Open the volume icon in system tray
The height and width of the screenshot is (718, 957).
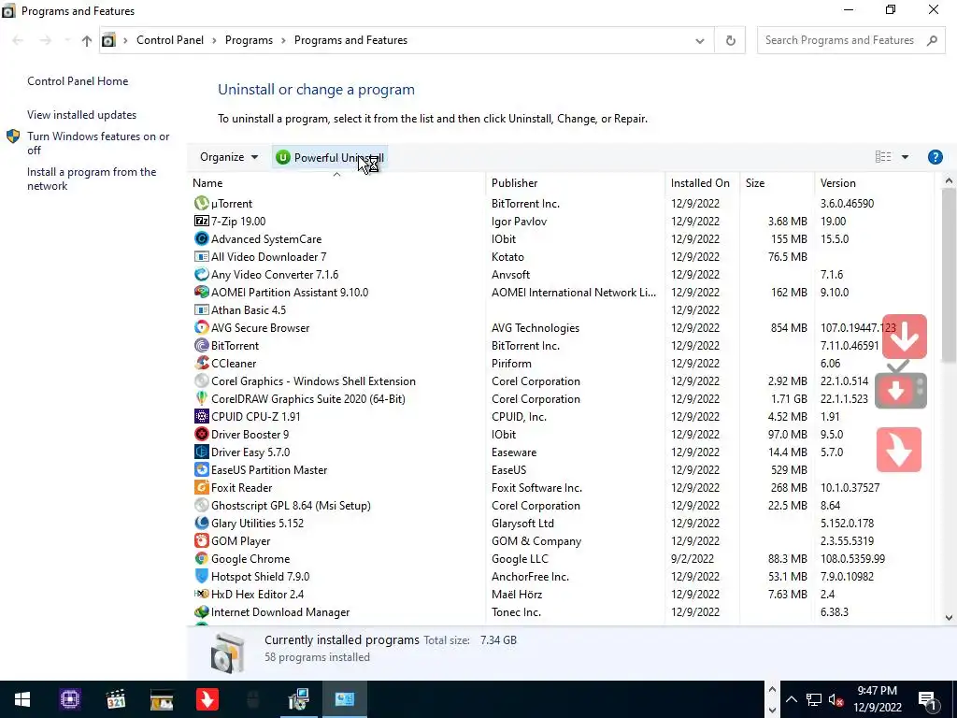(x=836, y=699)
